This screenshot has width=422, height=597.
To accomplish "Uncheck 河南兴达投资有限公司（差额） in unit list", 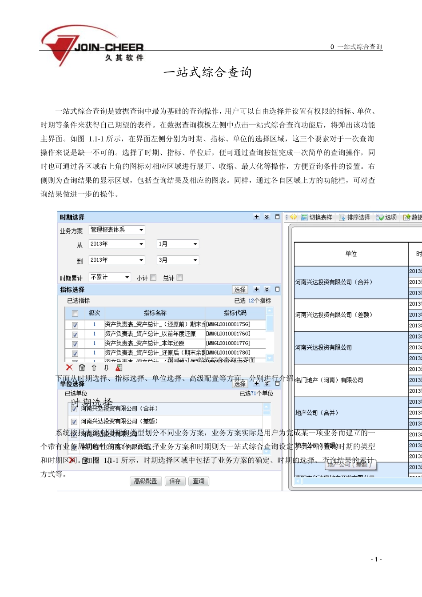I will pos(74,421).
